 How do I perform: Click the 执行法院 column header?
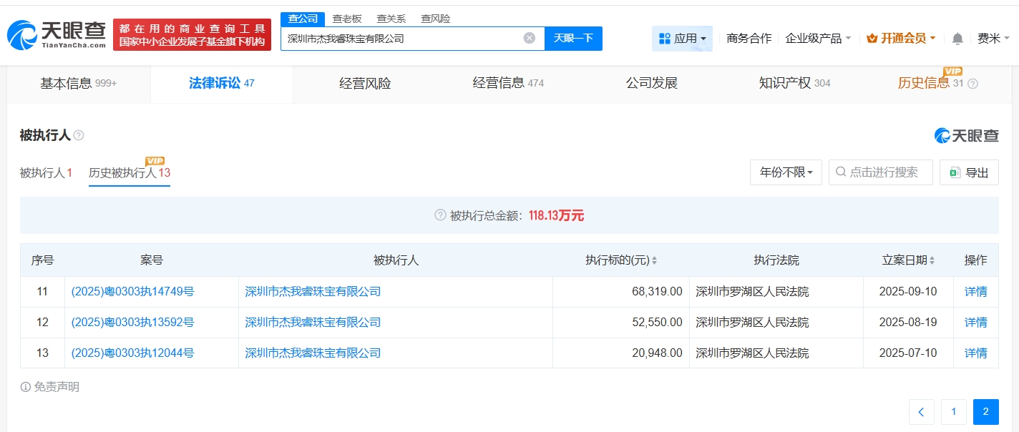coord(776,260)
